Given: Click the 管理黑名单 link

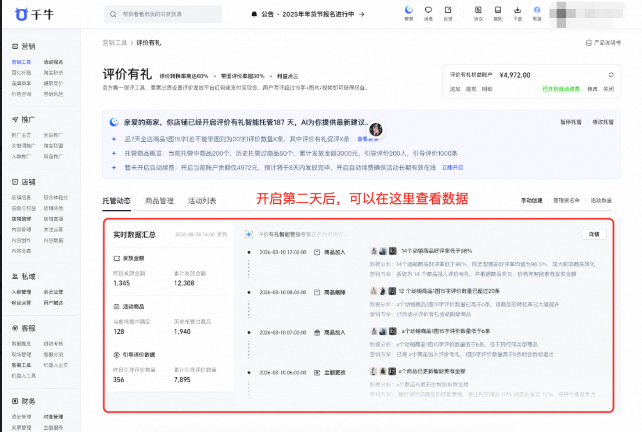Looking at the screenshot, I should pyautogui.click(x=566, y=201).
